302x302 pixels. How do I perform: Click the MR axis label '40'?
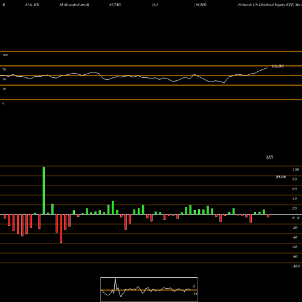294,199
